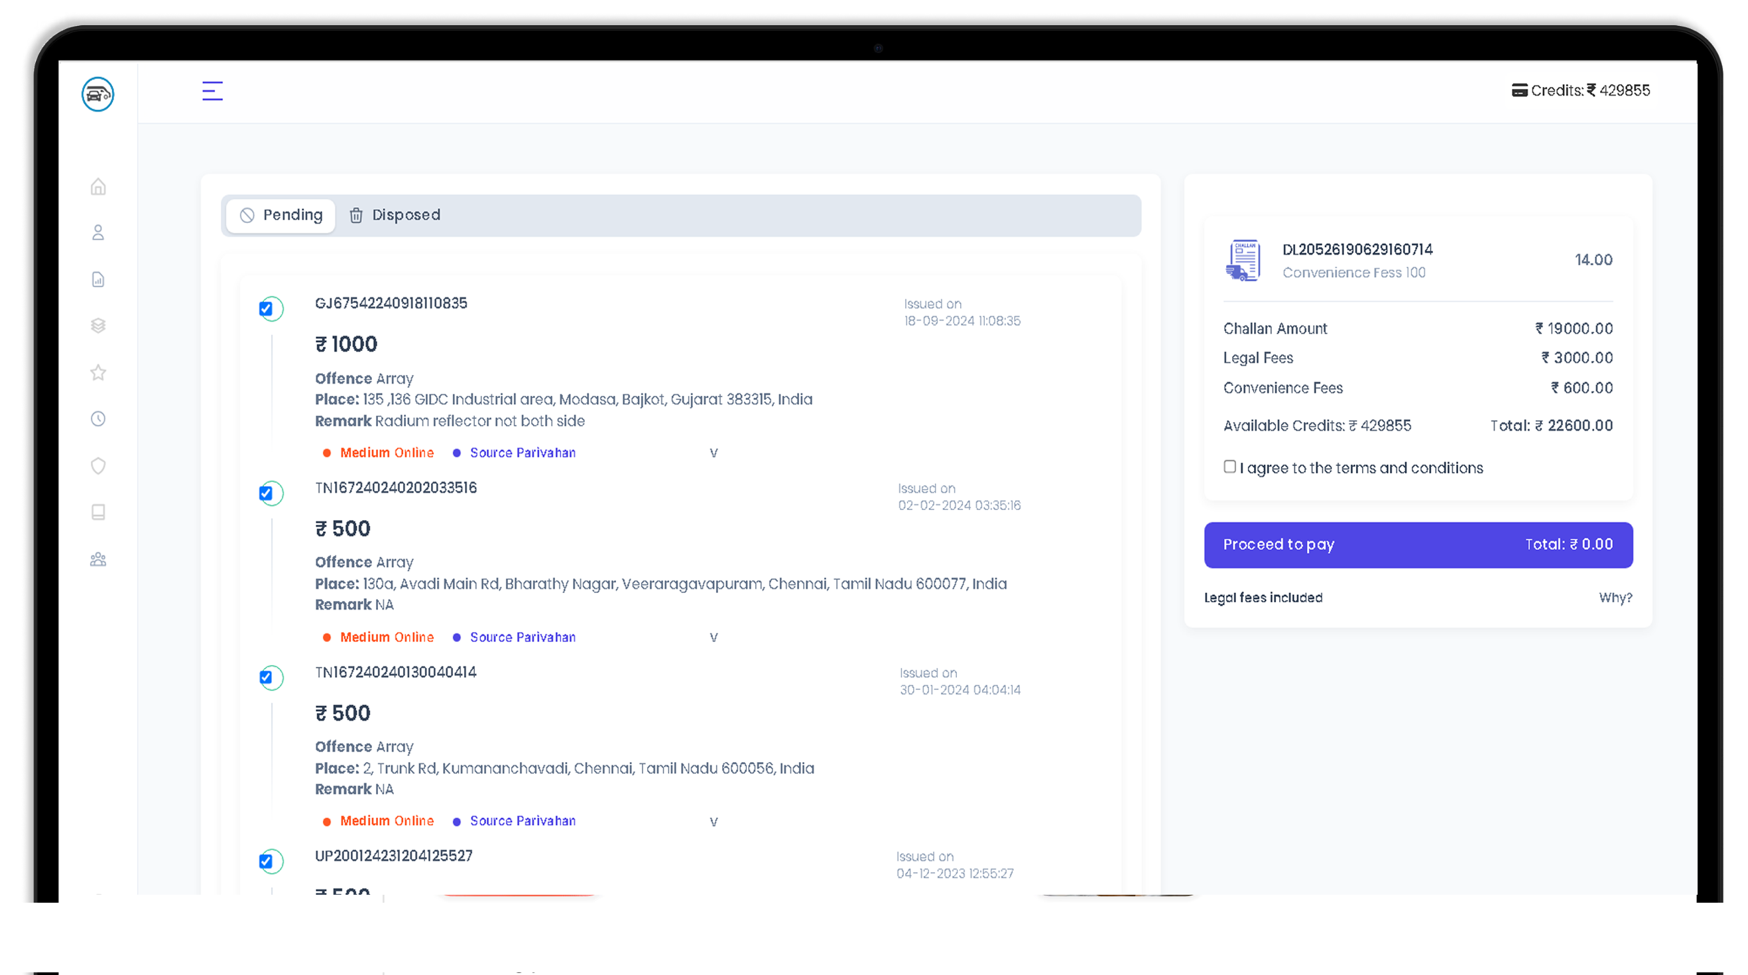The height and width of the screenshot is (975, 1748).
Task: Agree to the terms and conditions
Action: pos(1229,467)
